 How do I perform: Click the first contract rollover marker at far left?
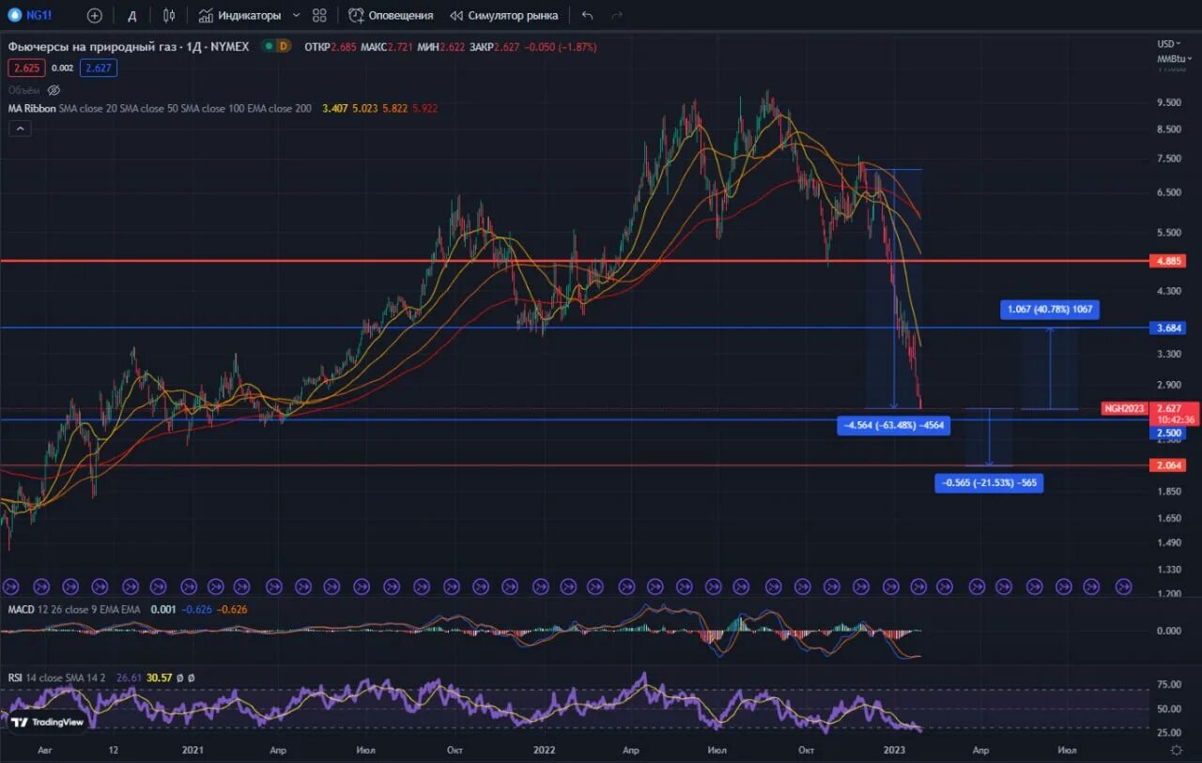10,586
